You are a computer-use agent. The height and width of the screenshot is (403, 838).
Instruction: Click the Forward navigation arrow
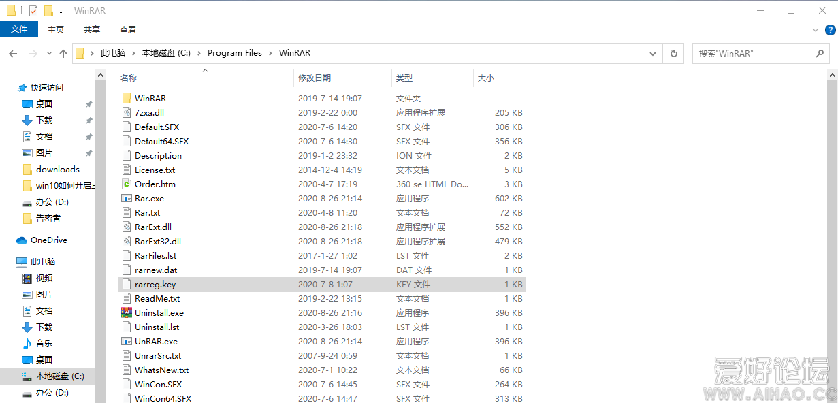(33, 53)
